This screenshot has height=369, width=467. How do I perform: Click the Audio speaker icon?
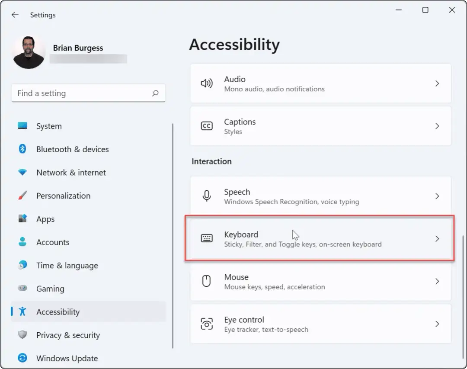207,83
